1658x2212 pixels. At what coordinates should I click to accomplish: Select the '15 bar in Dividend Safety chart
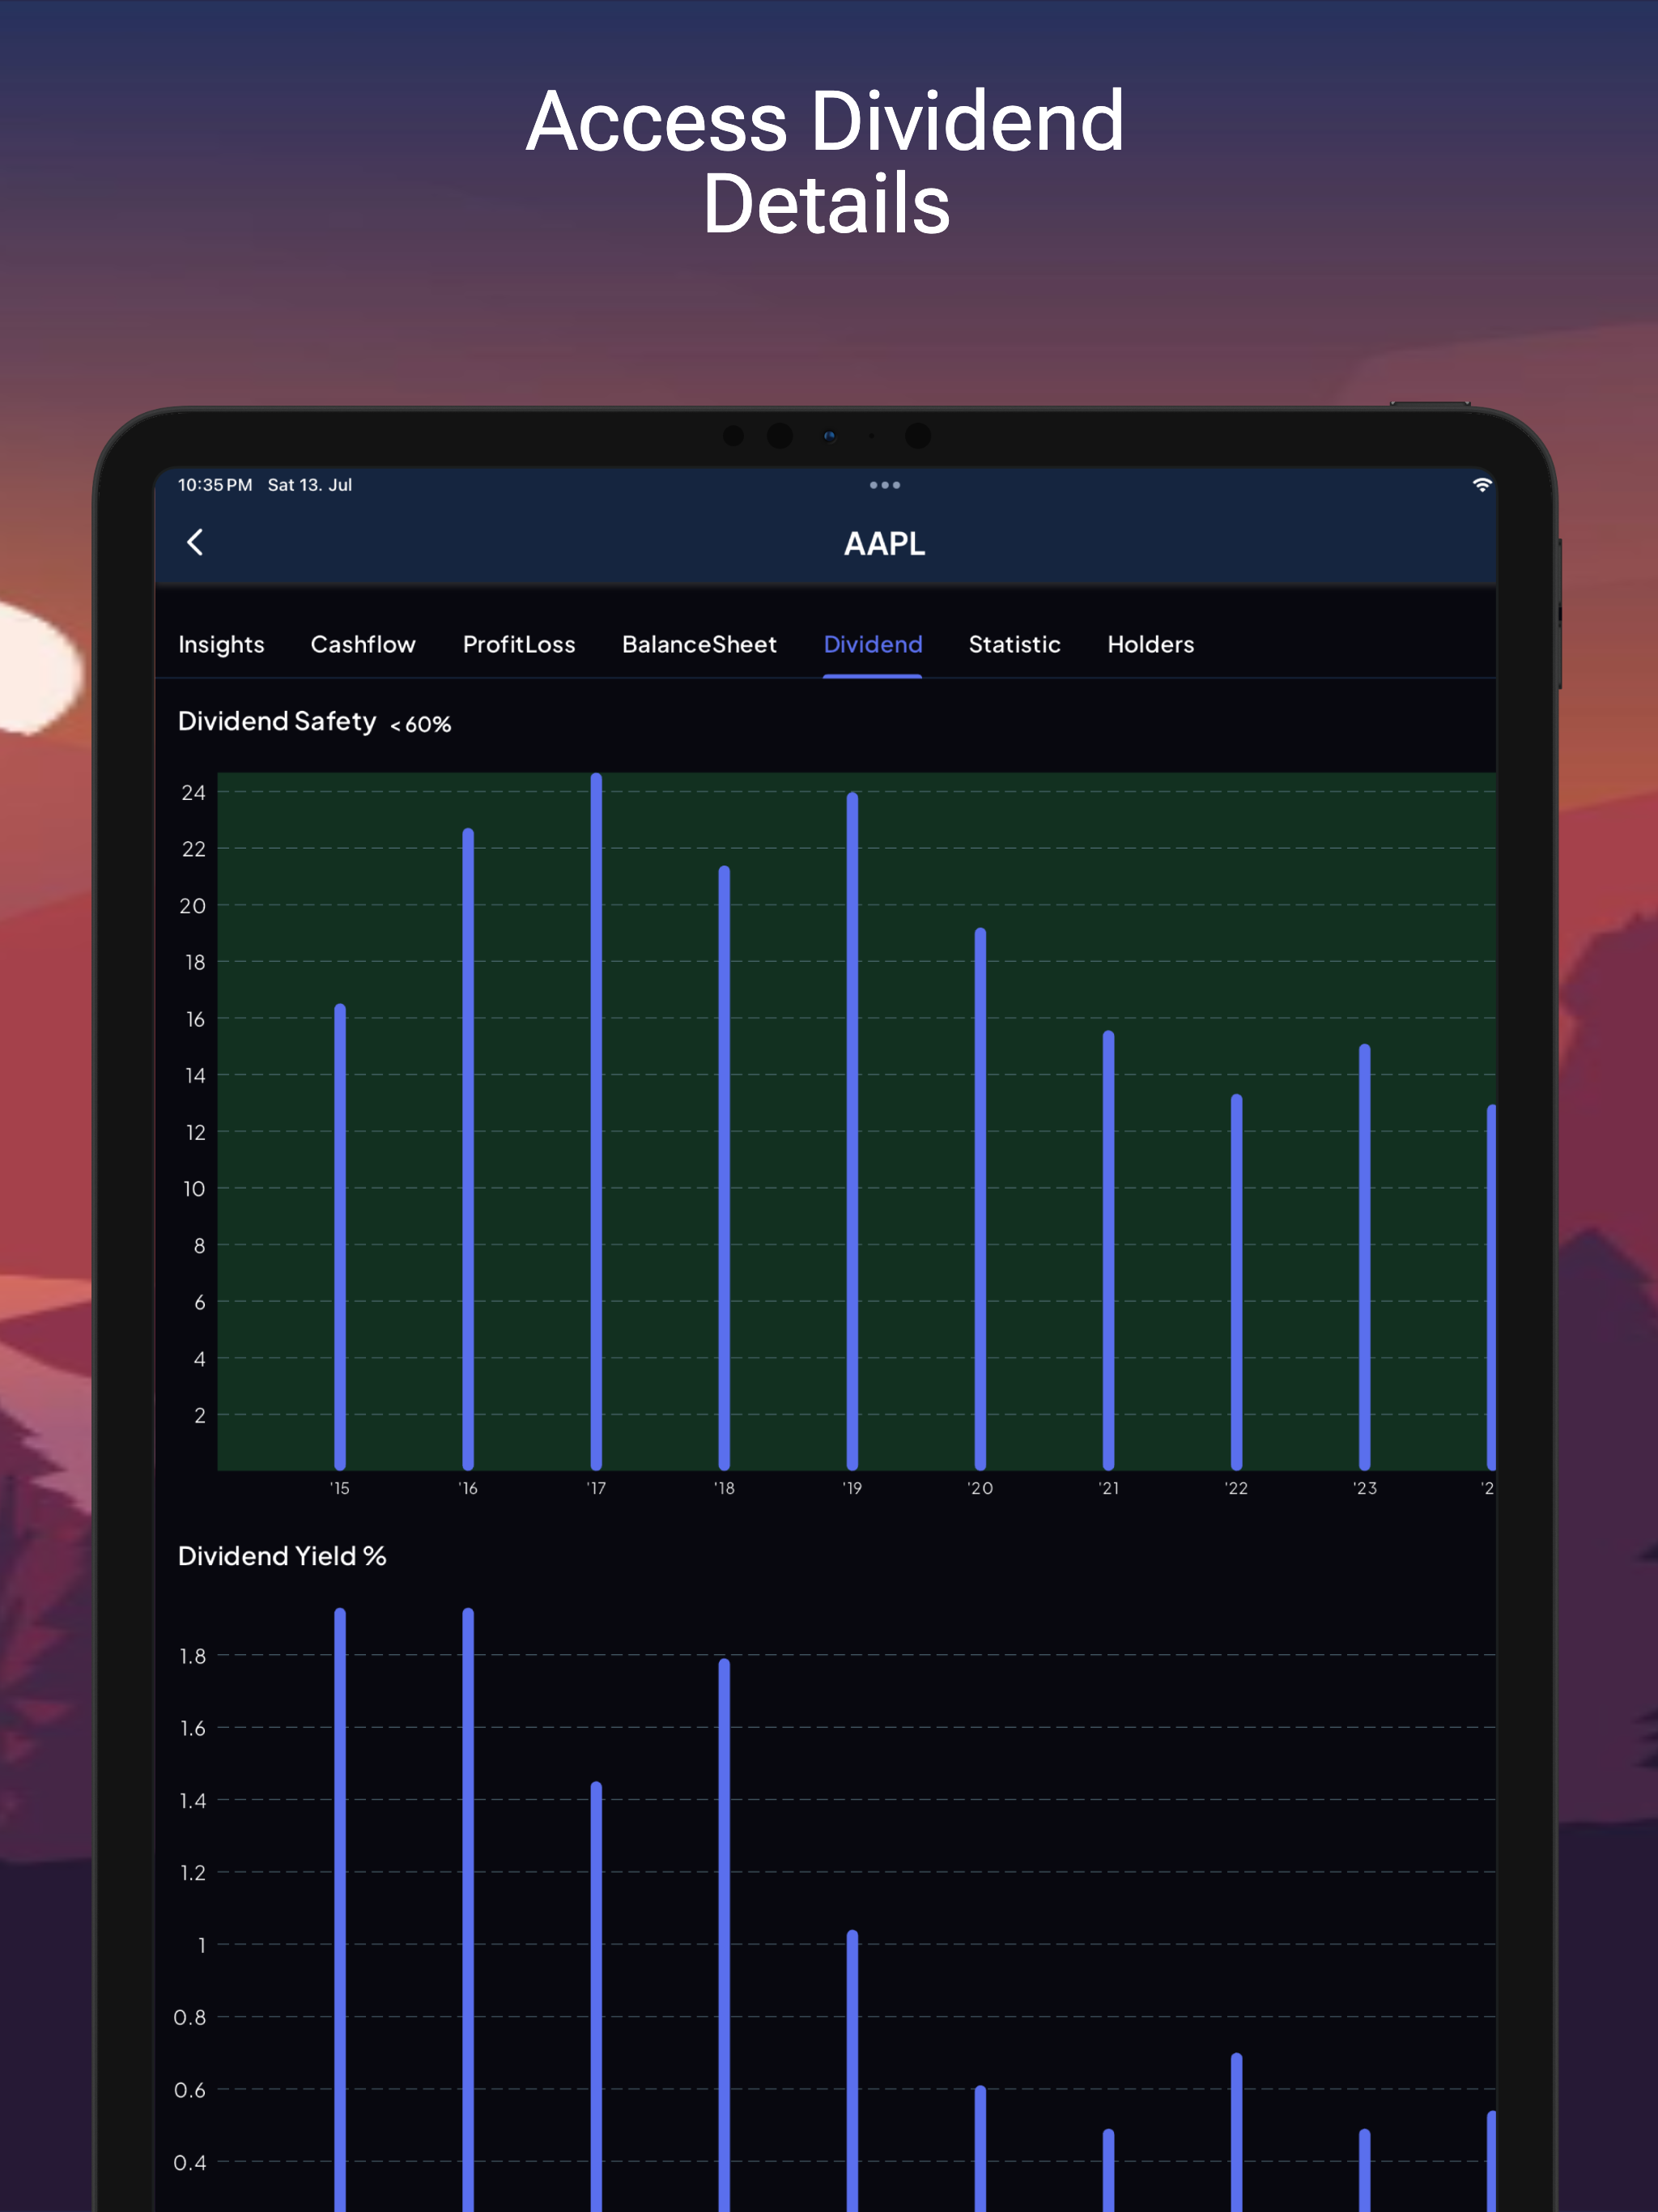340,1237
